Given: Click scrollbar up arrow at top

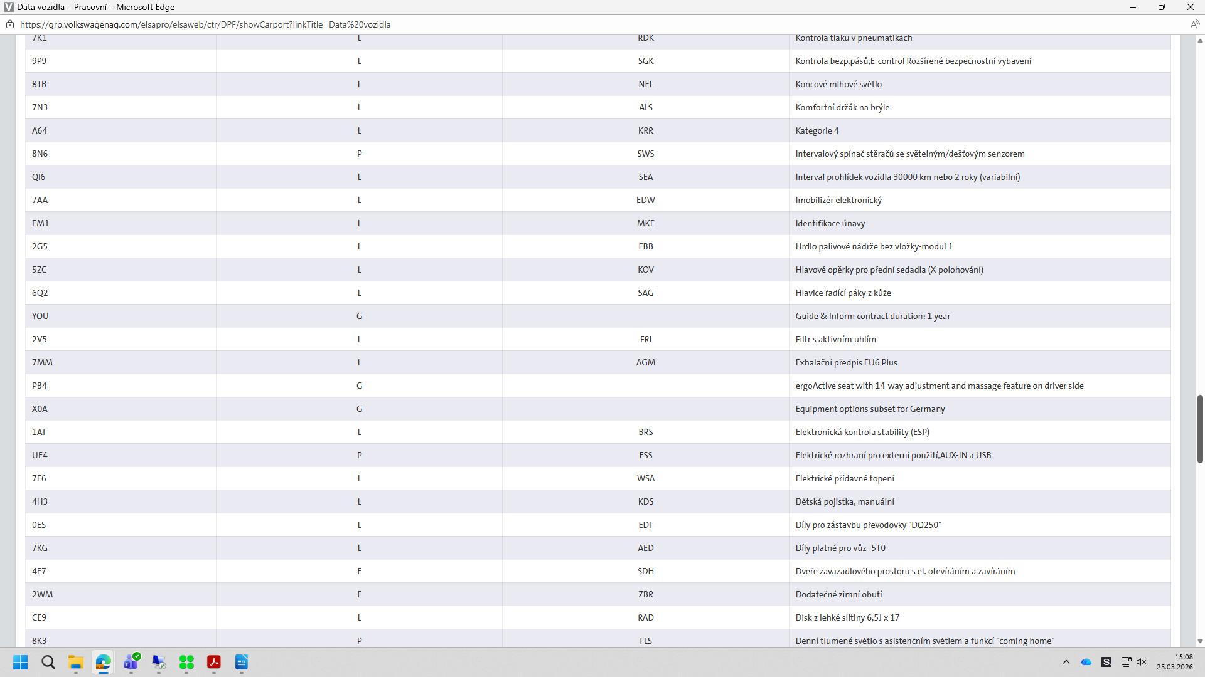Looking at the screenshot, I should [x=1200, y=41].
